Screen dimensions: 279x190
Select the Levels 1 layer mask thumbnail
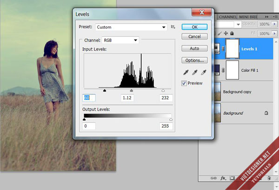click(x=232, y=48)
